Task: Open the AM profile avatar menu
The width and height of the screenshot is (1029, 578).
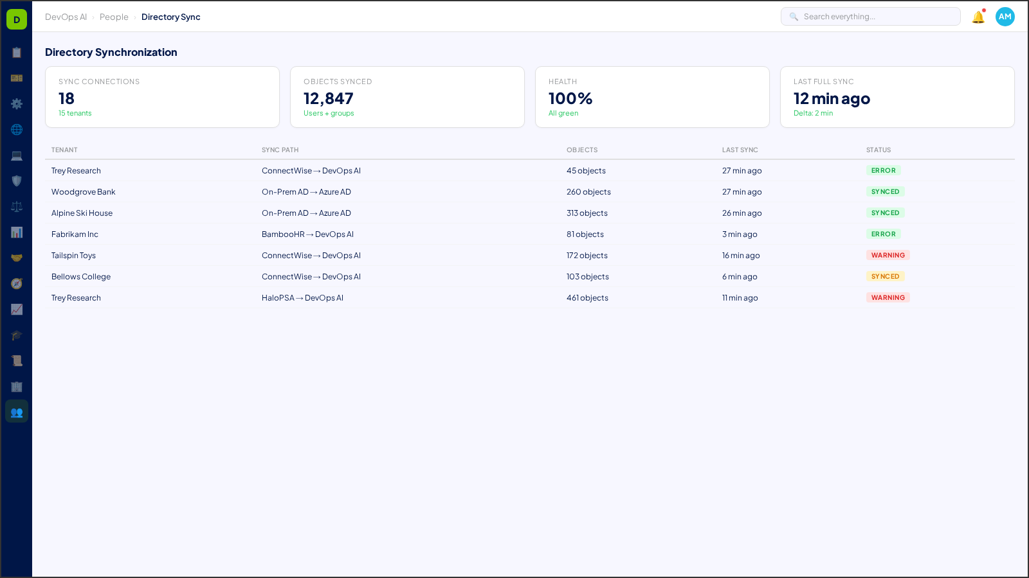Action: point(1005,17)
